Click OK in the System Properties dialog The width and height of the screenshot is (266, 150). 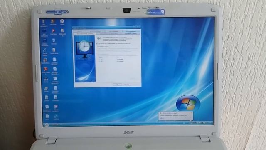tap(117, 85)
